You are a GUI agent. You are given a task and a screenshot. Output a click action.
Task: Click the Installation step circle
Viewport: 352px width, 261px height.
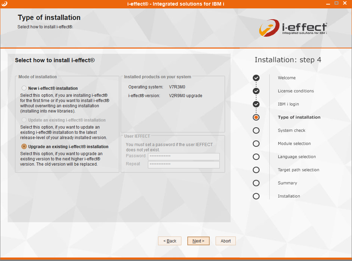256,196
